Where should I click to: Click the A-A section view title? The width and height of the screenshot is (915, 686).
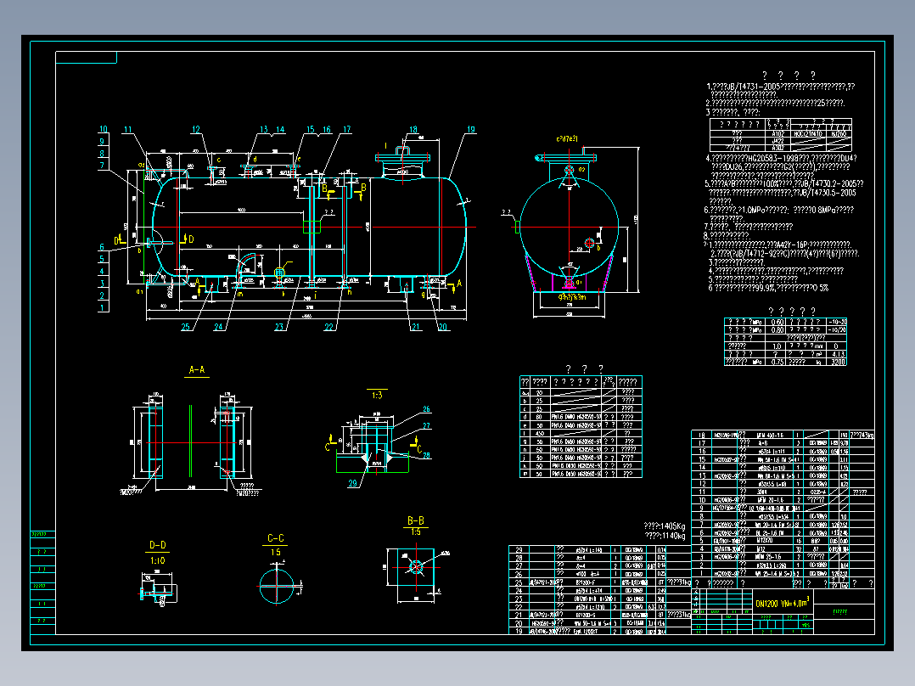coord(197,369)
